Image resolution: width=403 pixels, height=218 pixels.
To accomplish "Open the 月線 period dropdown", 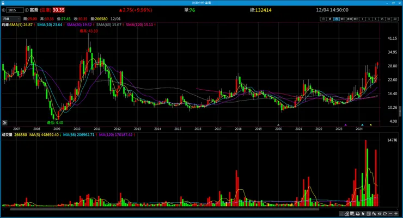I will 11,18.
